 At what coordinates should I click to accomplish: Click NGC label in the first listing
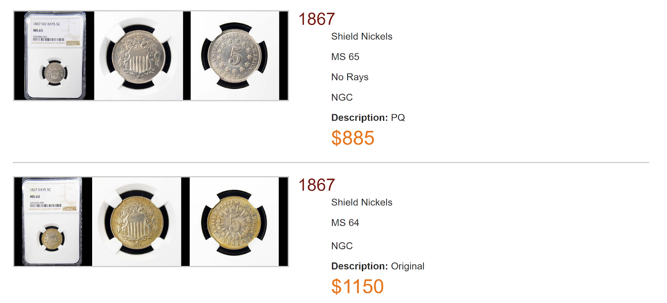[x=342, y=97]
